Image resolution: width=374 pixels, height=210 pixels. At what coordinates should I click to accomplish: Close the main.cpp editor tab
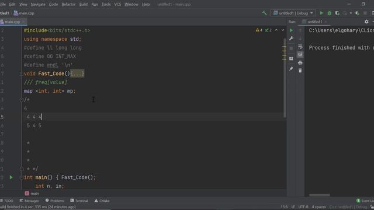tap(23, 22)
